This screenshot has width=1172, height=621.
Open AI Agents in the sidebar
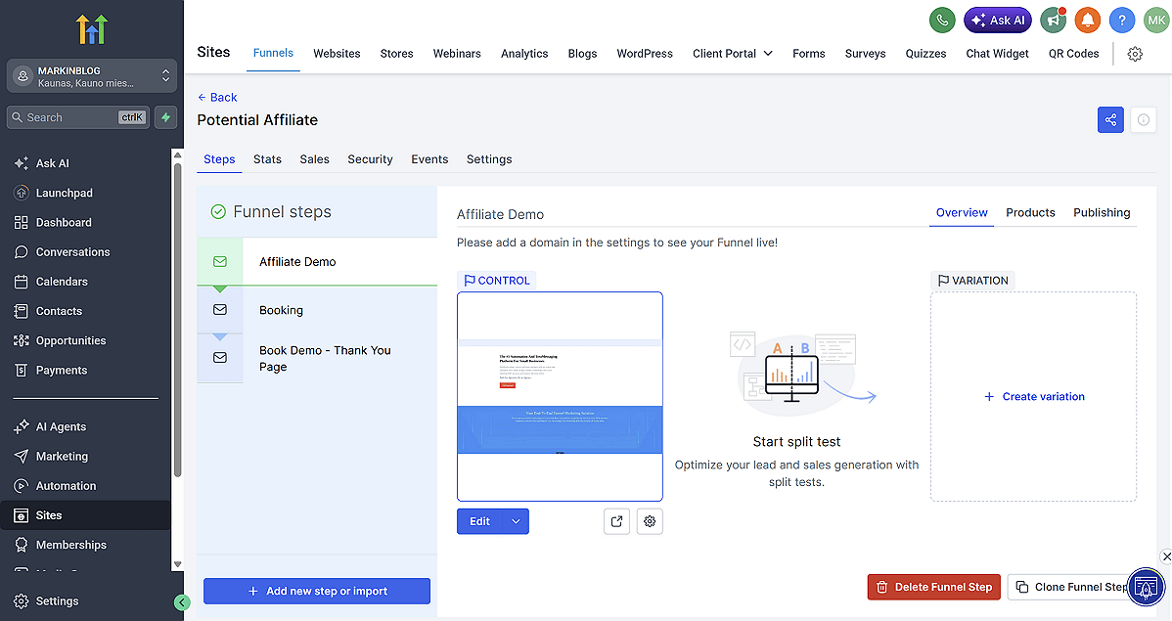tap(61, 426)
